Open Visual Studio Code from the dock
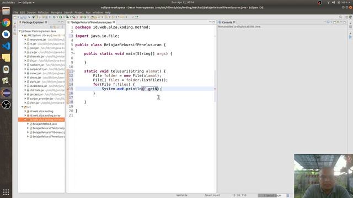Image resolution: width=353 pixels, height=198 pixels. 6,46
